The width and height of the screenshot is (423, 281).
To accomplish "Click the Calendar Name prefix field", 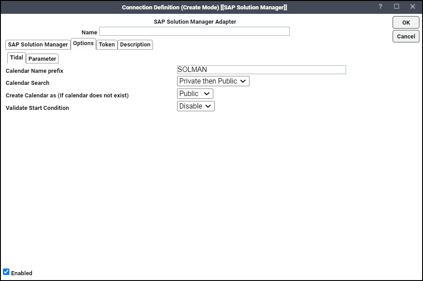I will tap(262, 70).
